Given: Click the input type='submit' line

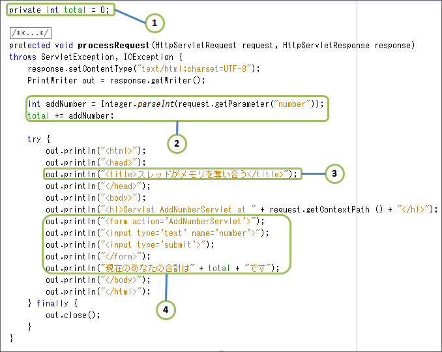Looking at the screenshot, I should (x=130, y=245).
